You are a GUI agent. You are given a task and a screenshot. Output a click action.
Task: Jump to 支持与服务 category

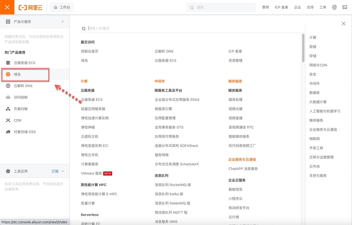[318, 176]
